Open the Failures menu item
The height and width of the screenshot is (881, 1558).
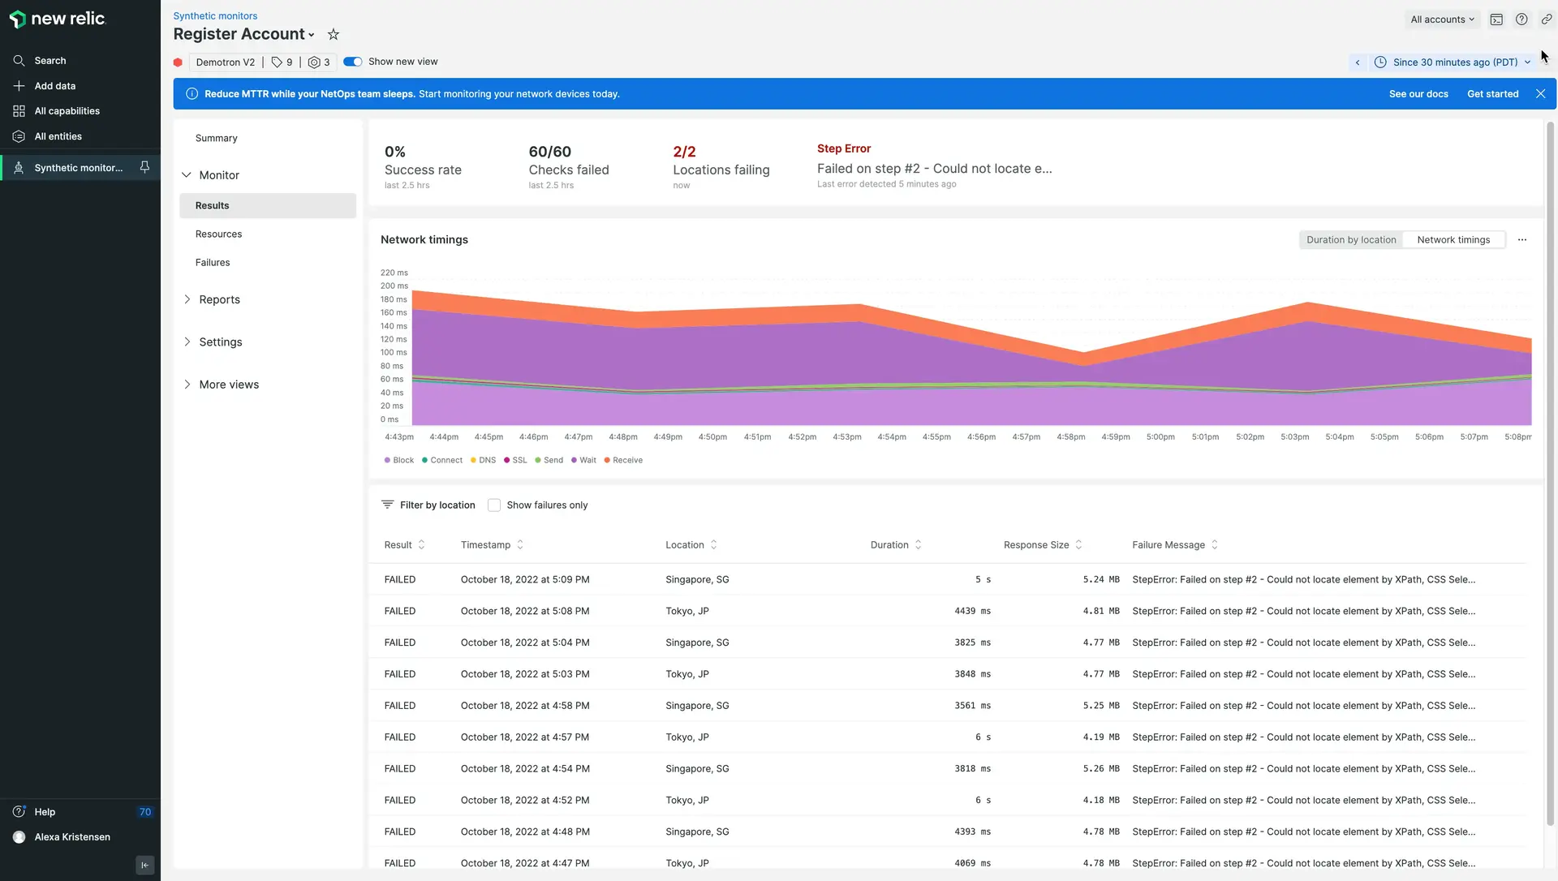(213, 263)
